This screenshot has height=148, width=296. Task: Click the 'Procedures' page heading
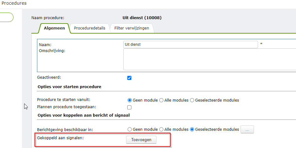(14, 3)
